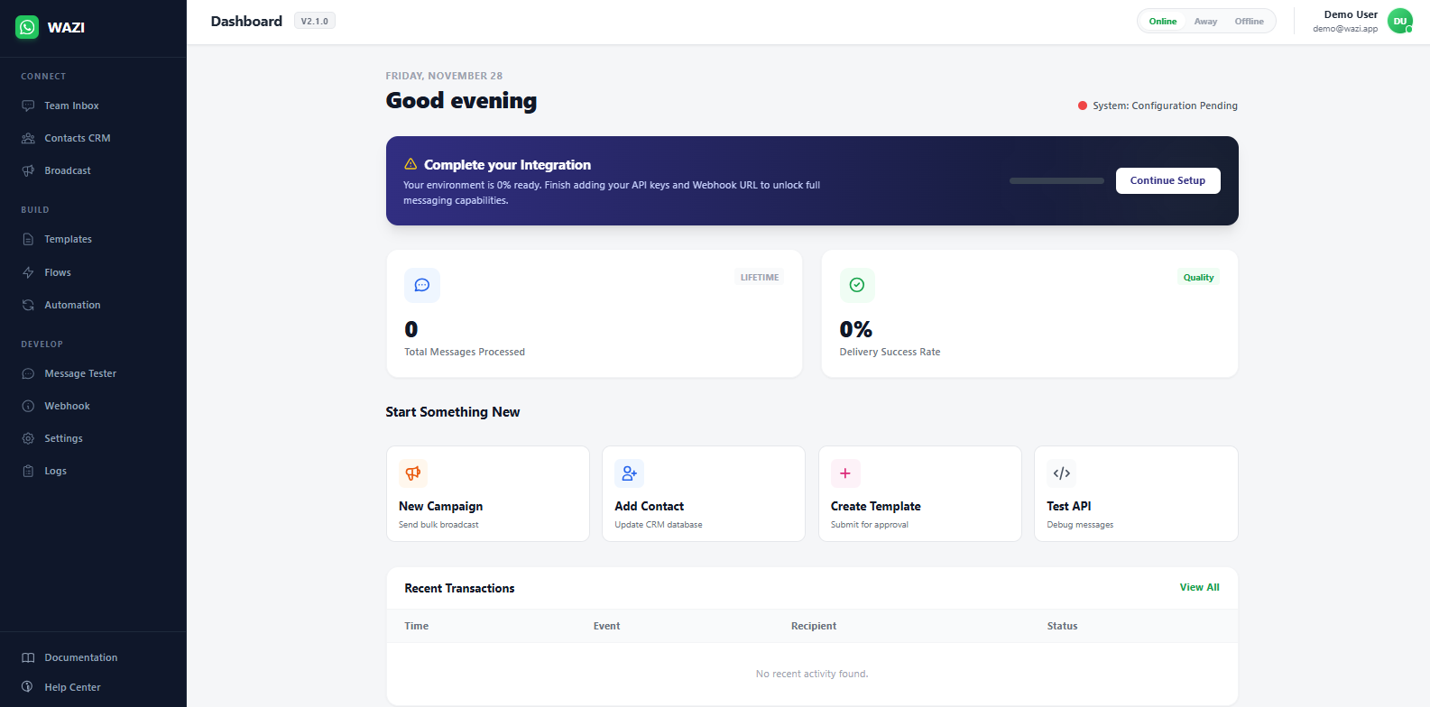This screenshot has width=1430, height=707.
Task: Click the Demo User name
Action: pos(1351,14)
